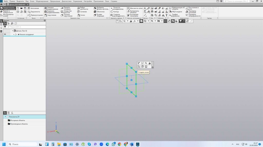Click the print icon in Системная panel

[x=18, y=12]
